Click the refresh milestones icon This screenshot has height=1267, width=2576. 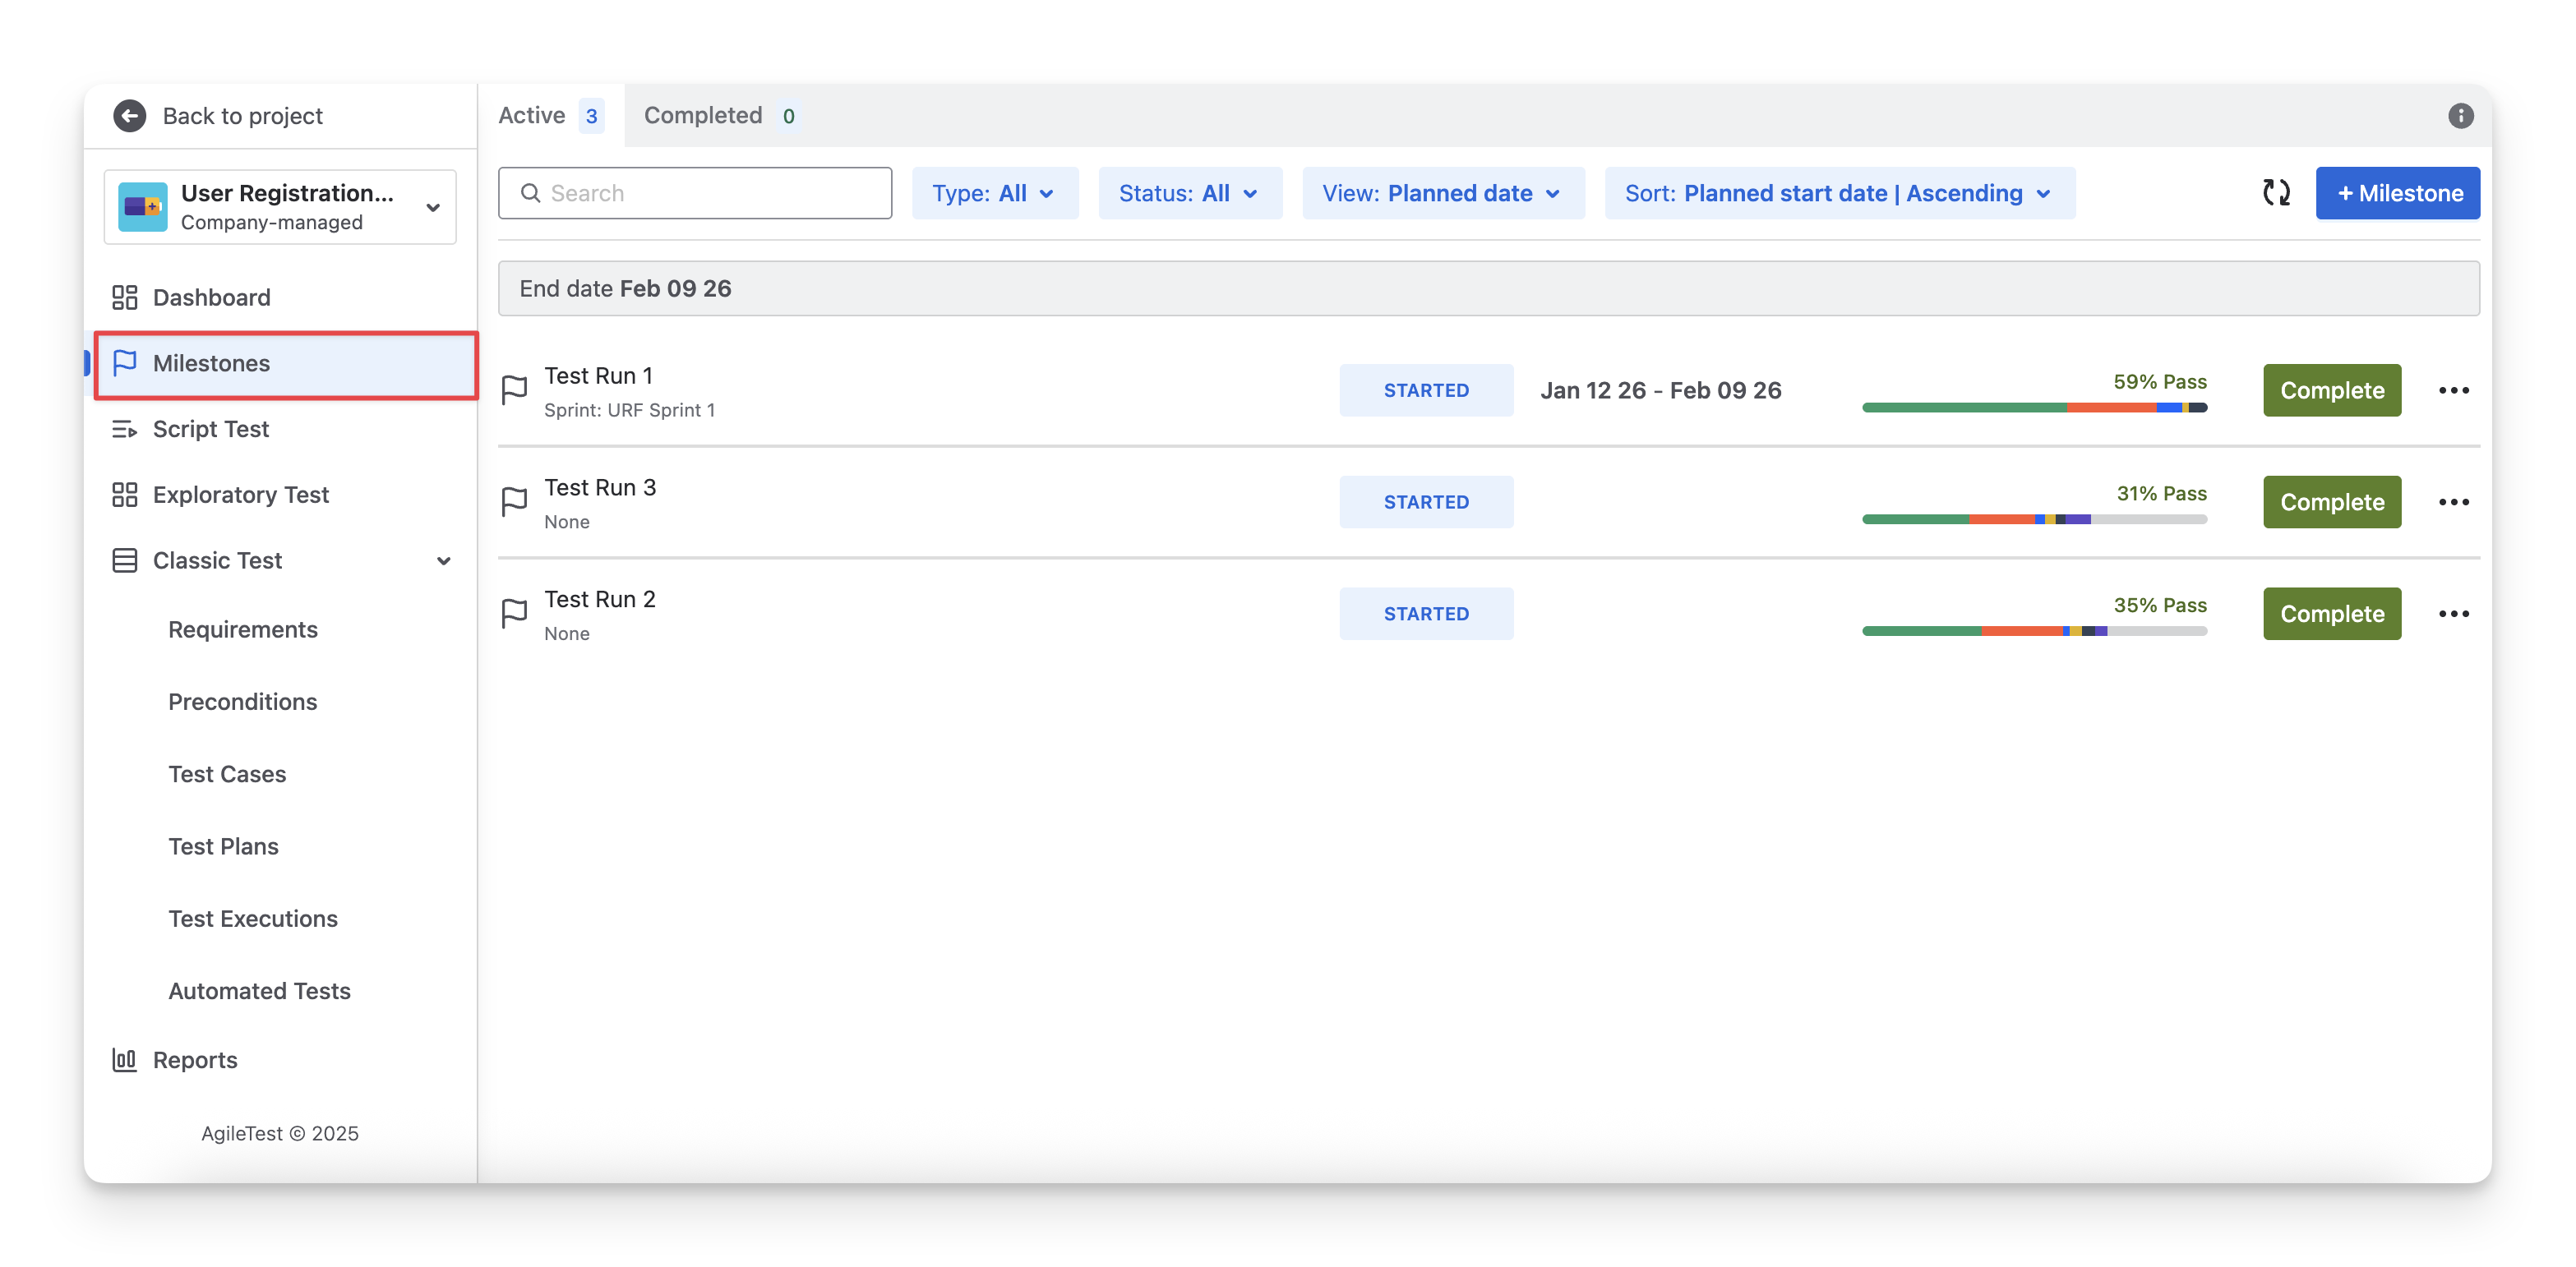click(x=2276, y=193)
